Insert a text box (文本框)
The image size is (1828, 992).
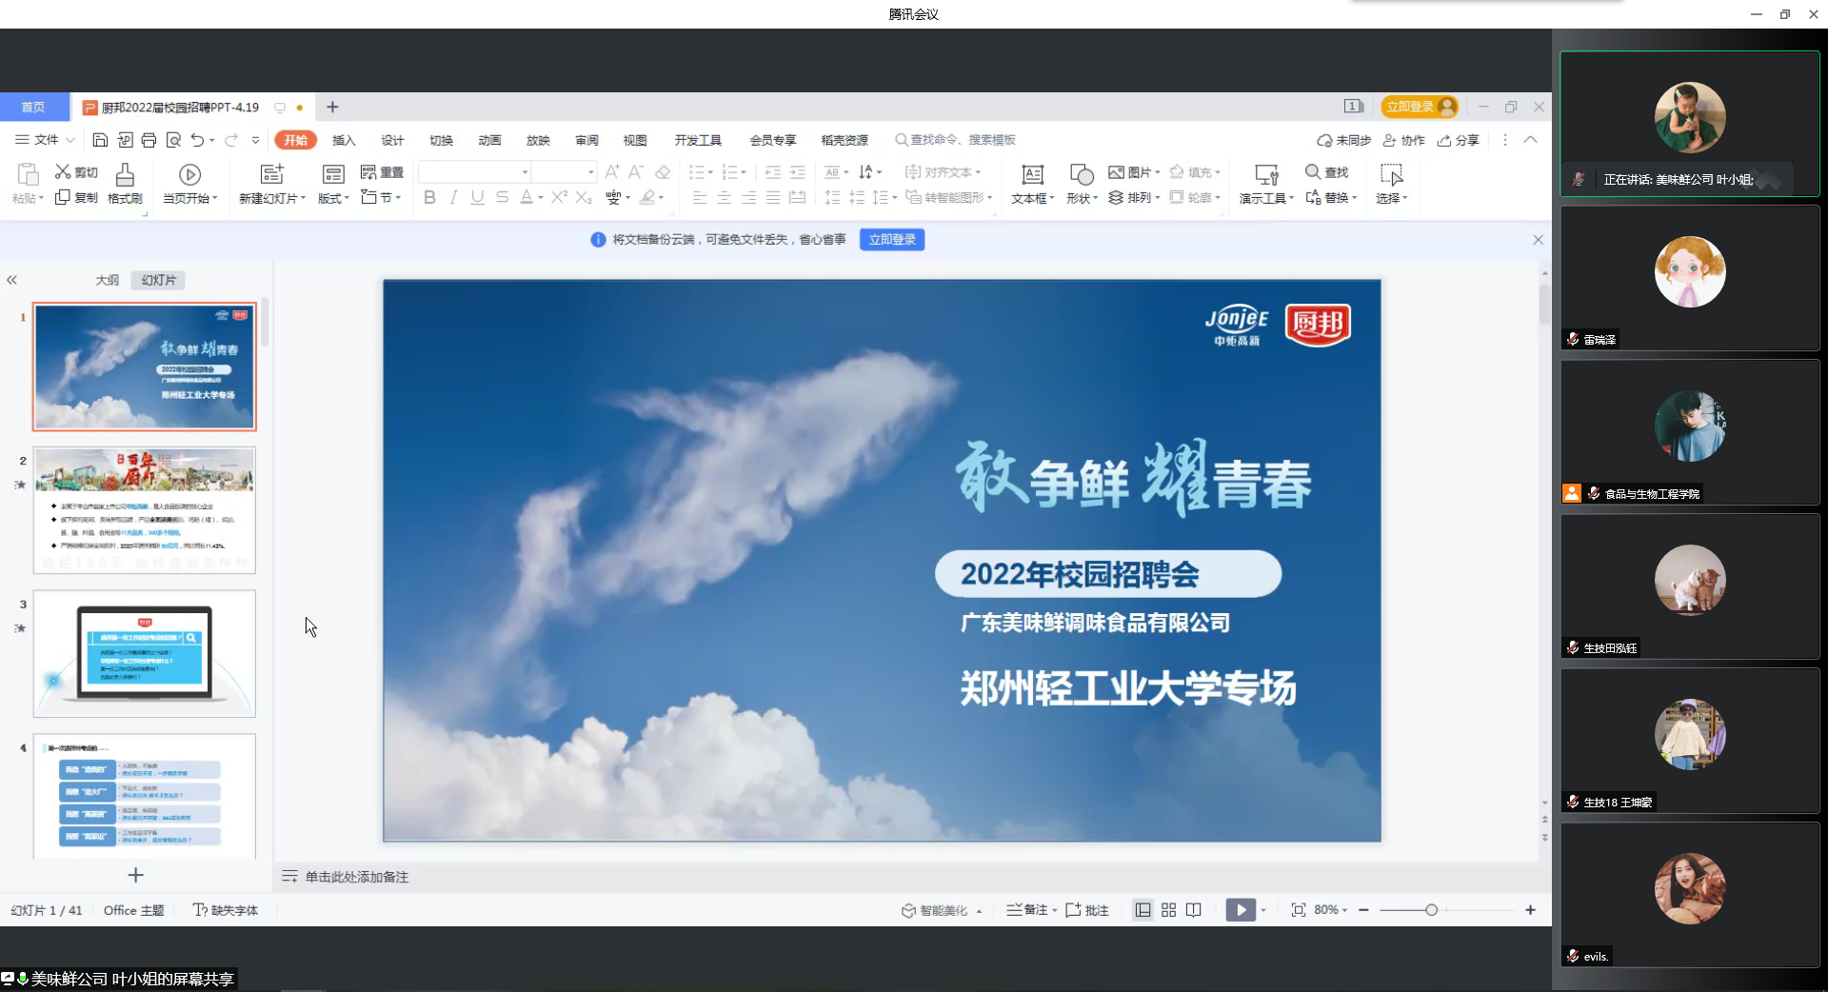(1032, 175)
